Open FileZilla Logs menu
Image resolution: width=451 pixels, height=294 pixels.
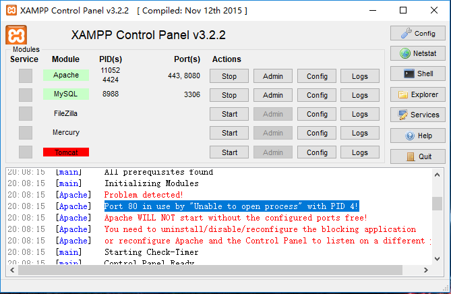click(360, 114)
